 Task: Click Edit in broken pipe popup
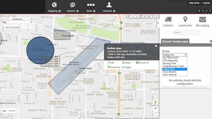pyautogui.click(x=111, y=62)
